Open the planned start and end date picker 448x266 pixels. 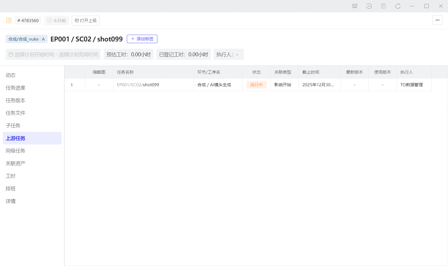[53, 54]
